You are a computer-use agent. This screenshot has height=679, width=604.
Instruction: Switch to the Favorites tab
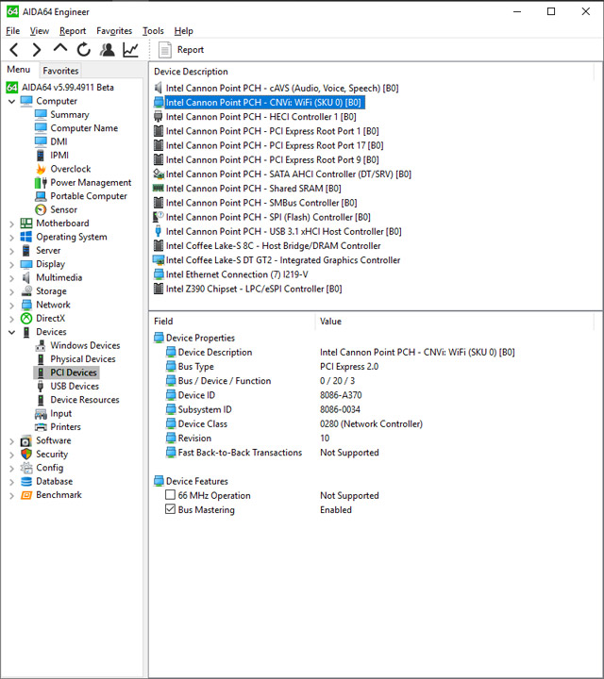click(x=60, y=71)
